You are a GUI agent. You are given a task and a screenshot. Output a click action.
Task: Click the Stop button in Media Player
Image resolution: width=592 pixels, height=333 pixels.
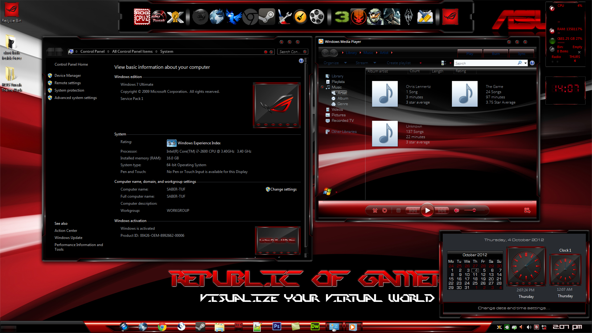click(398, 210)
